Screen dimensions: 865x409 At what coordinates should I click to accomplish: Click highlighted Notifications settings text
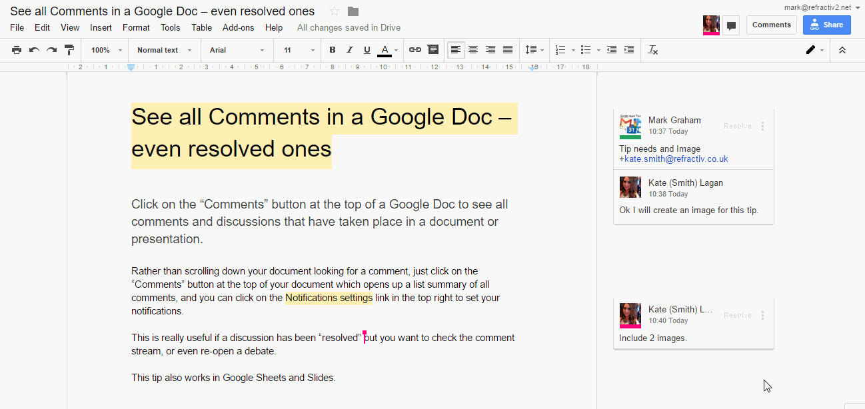tap(329, 298)
